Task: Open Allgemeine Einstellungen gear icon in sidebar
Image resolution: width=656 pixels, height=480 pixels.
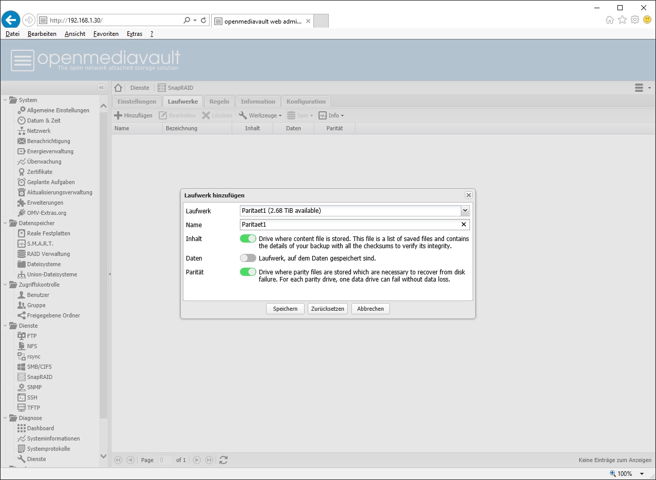Action: coord(22,110)
